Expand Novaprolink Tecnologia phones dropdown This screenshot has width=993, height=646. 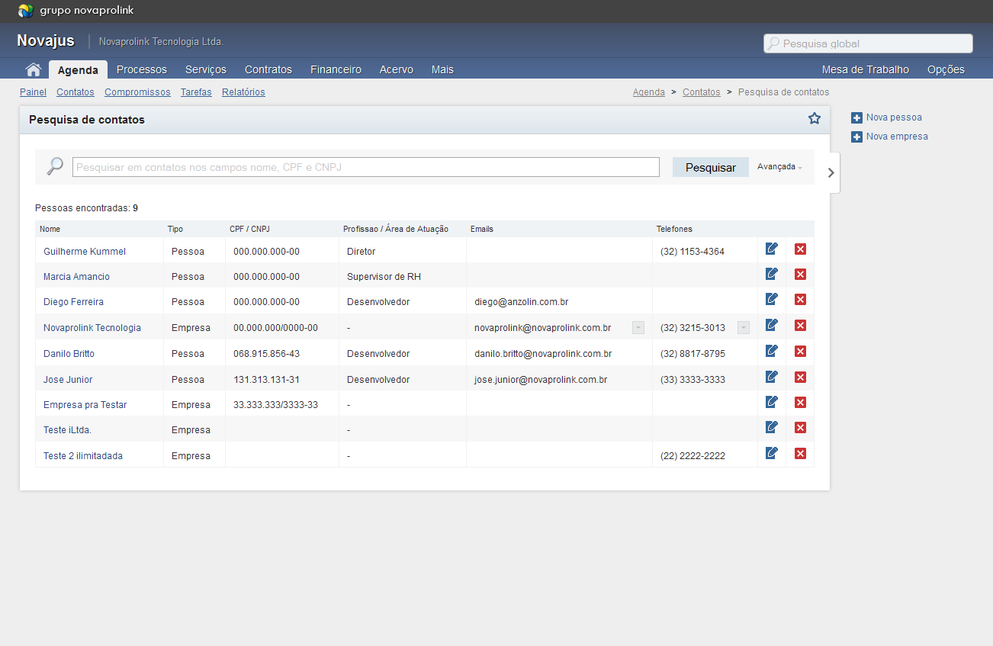[x=744, y=328]
